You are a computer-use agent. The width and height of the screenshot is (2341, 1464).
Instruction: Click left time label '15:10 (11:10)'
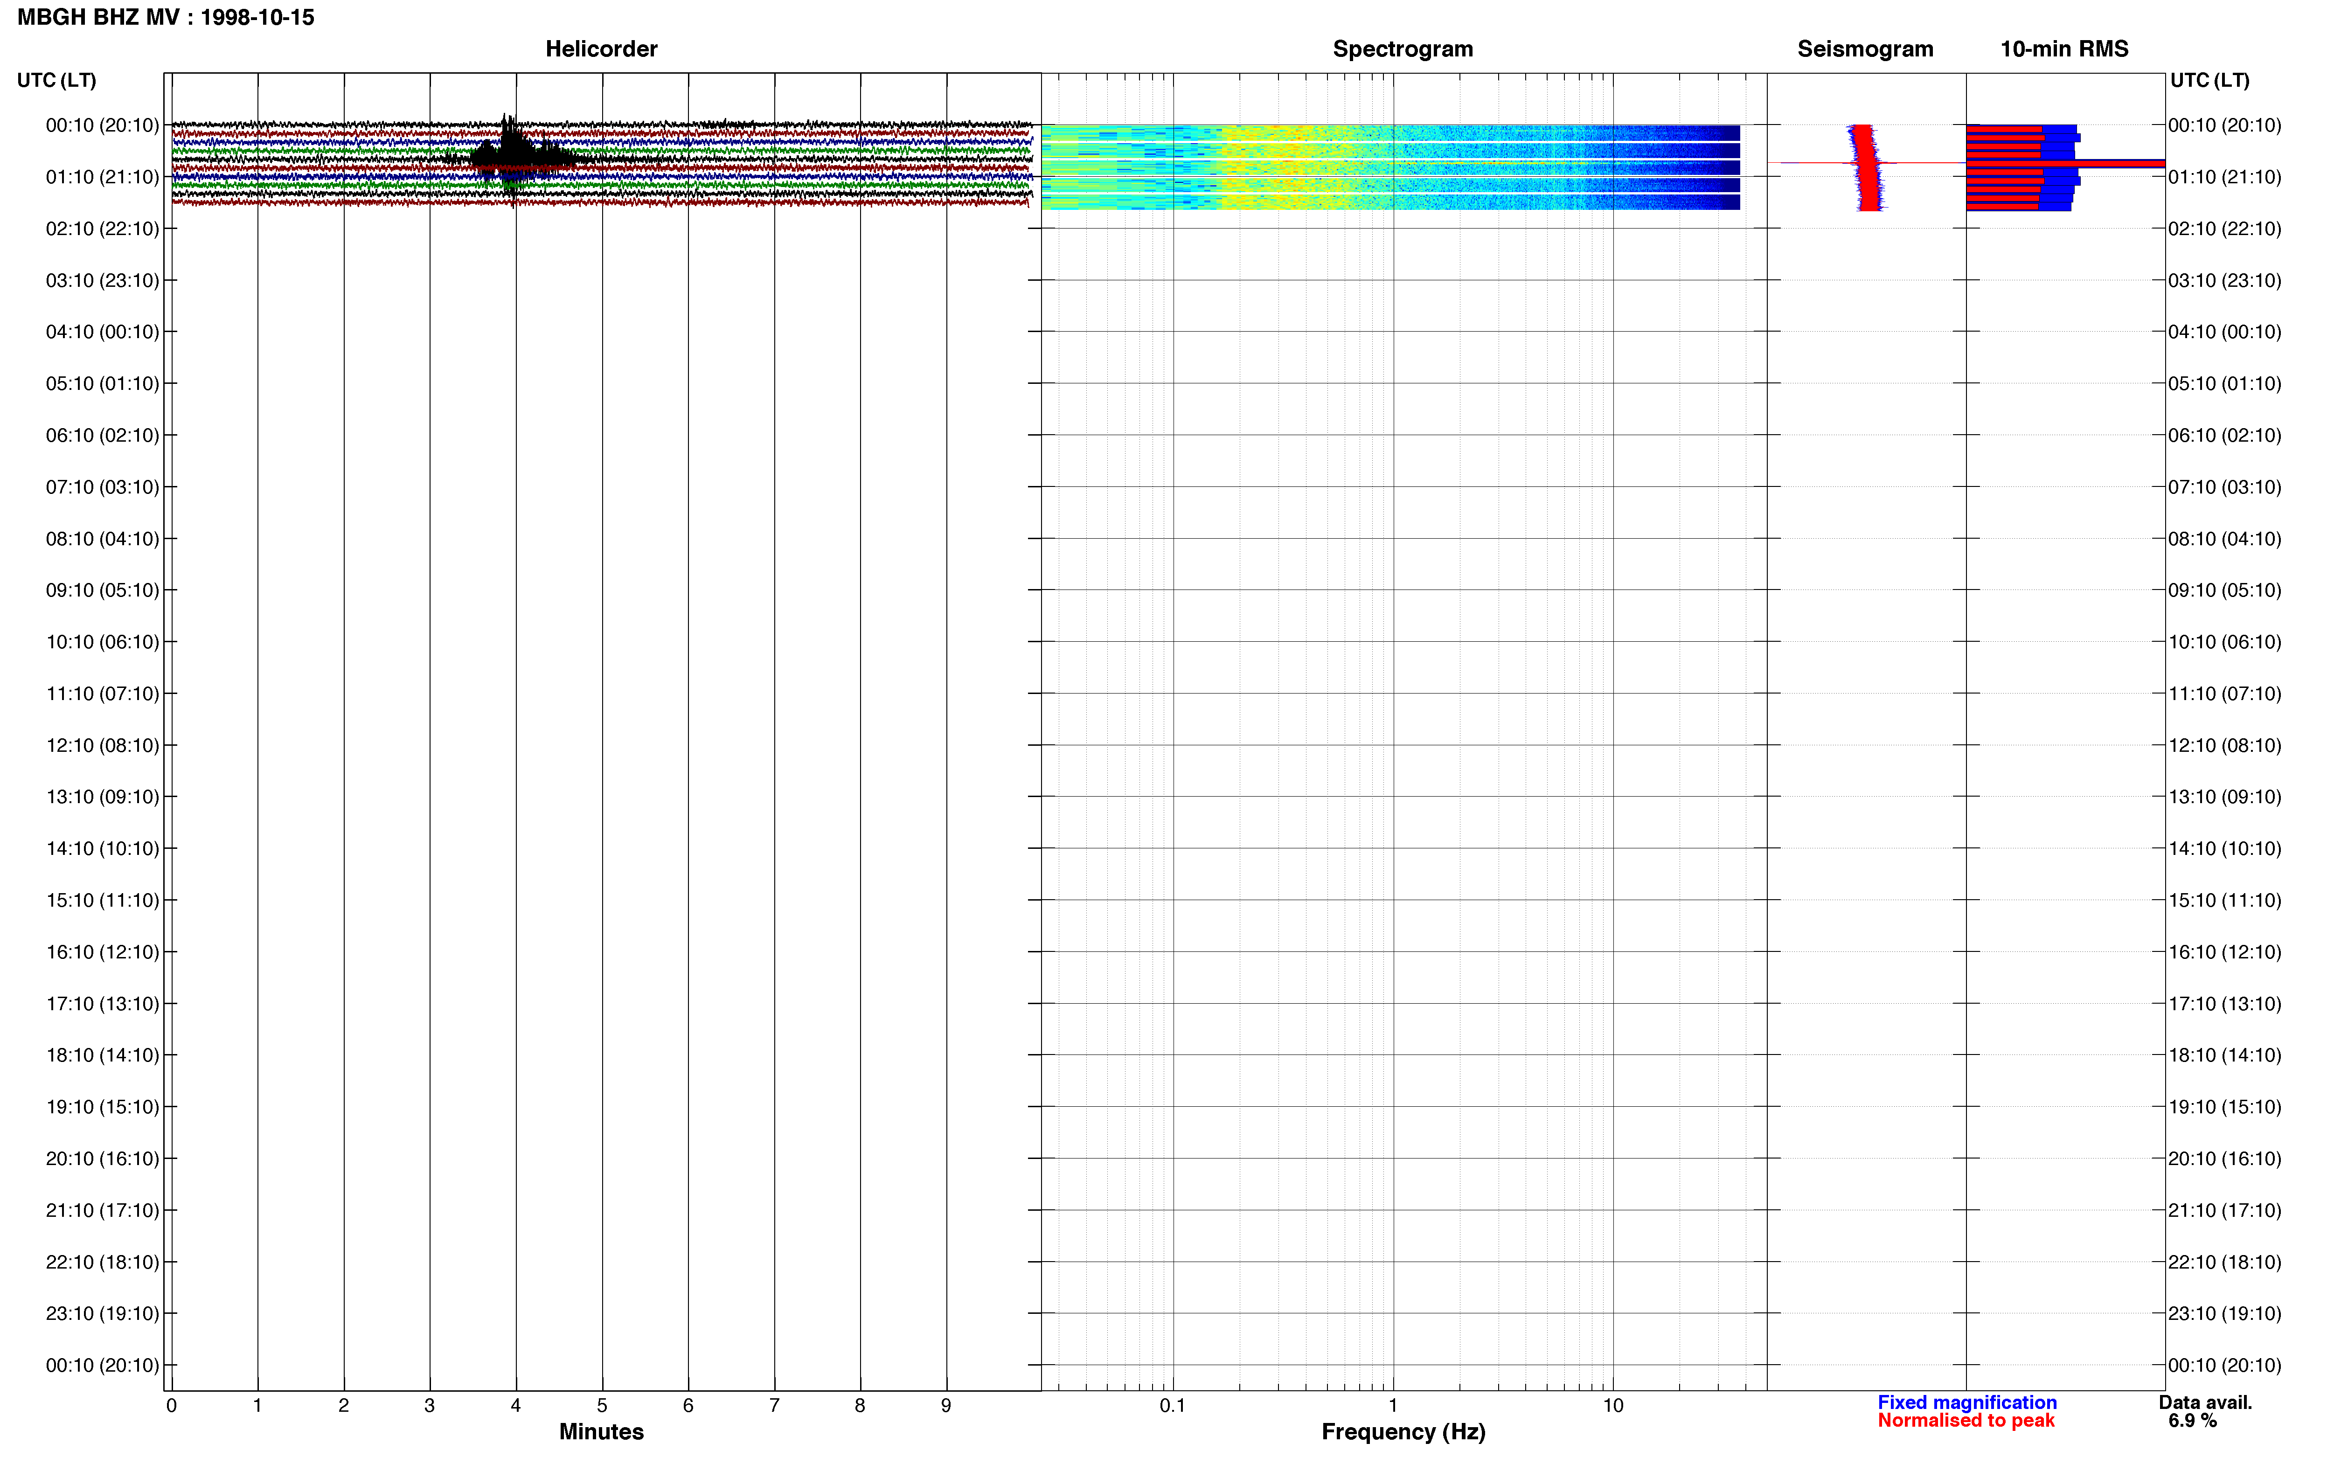point(103,901)
